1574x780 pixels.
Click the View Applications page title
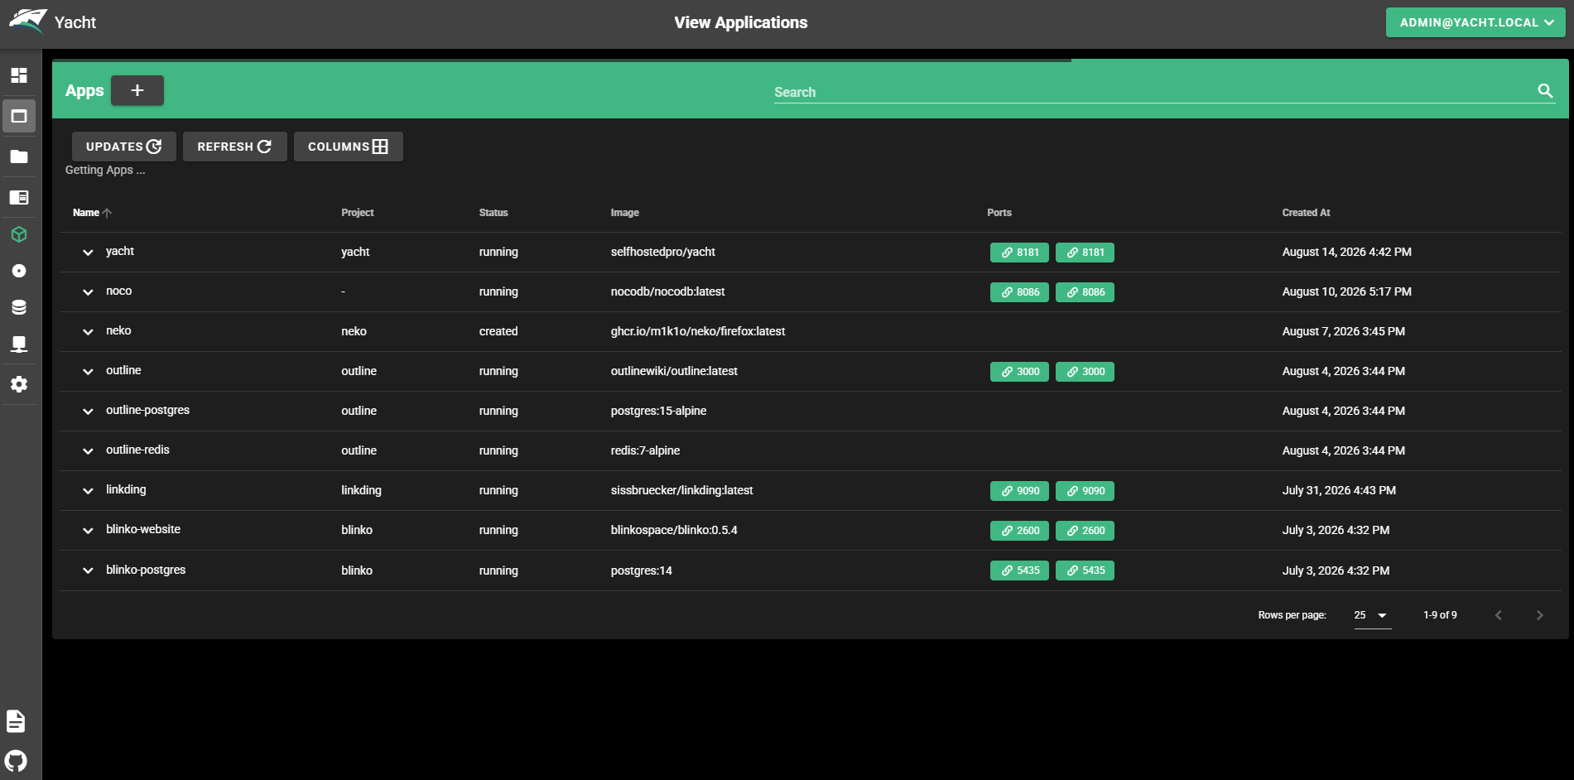pos(741,22)
